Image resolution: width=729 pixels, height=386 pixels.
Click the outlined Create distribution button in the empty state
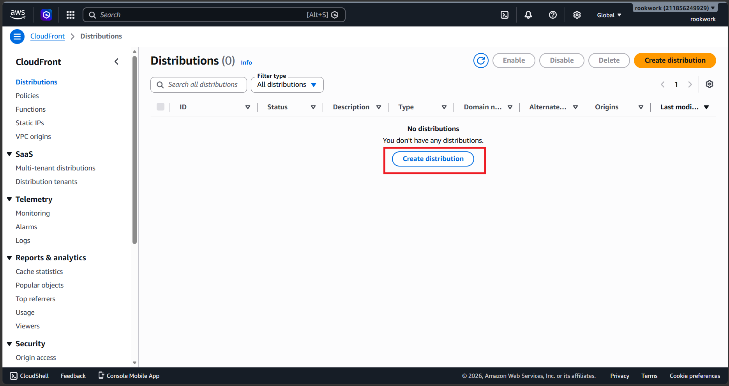click(x=433, y=159)
